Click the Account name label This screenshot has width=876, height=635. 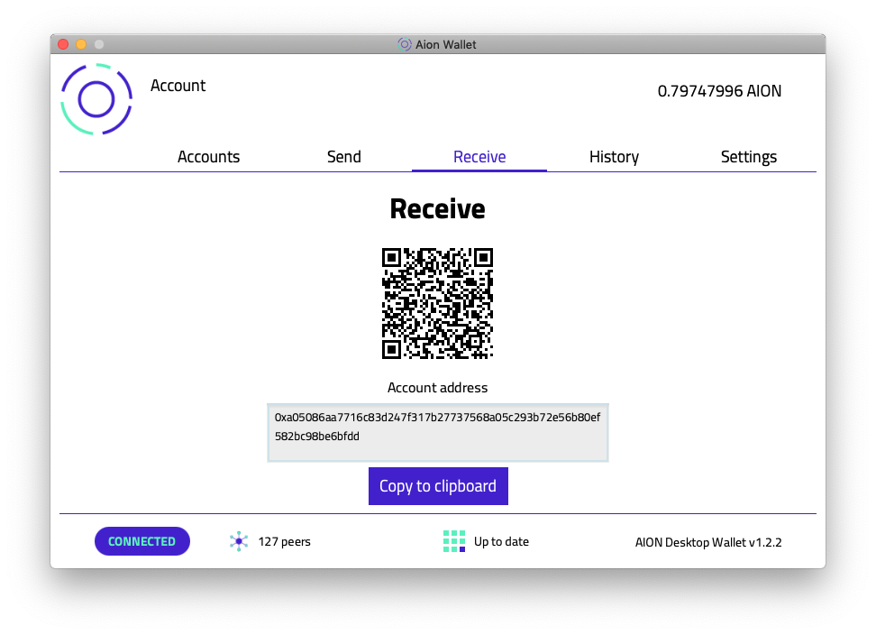pyautogui.click(x=178, y=86)
